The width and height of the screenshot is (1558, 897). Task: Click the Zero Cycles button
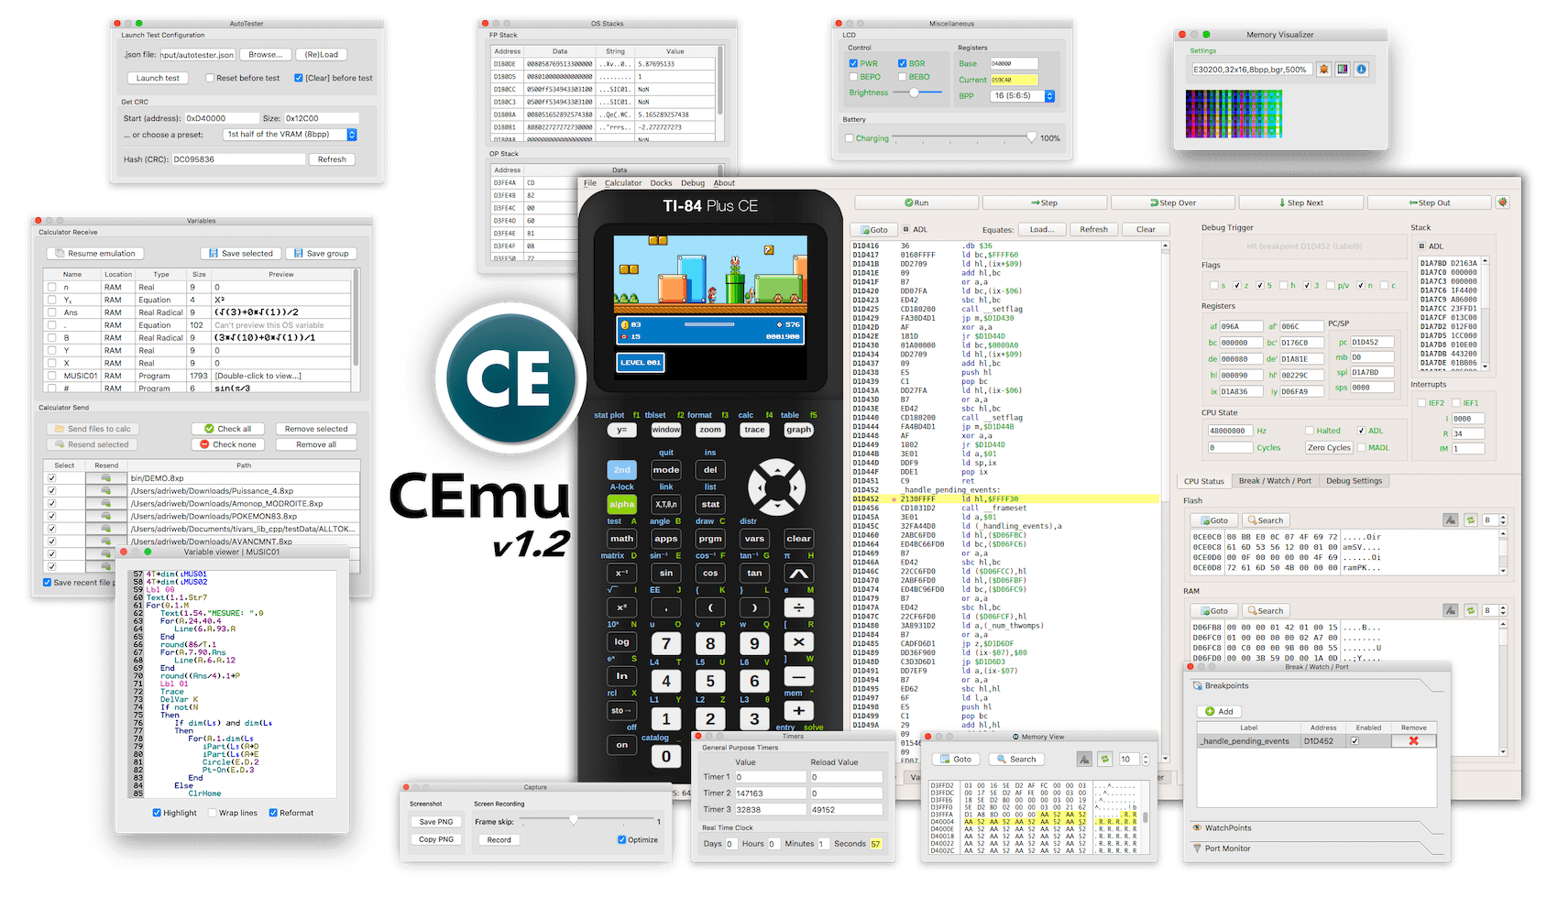tap(1329, 447)
